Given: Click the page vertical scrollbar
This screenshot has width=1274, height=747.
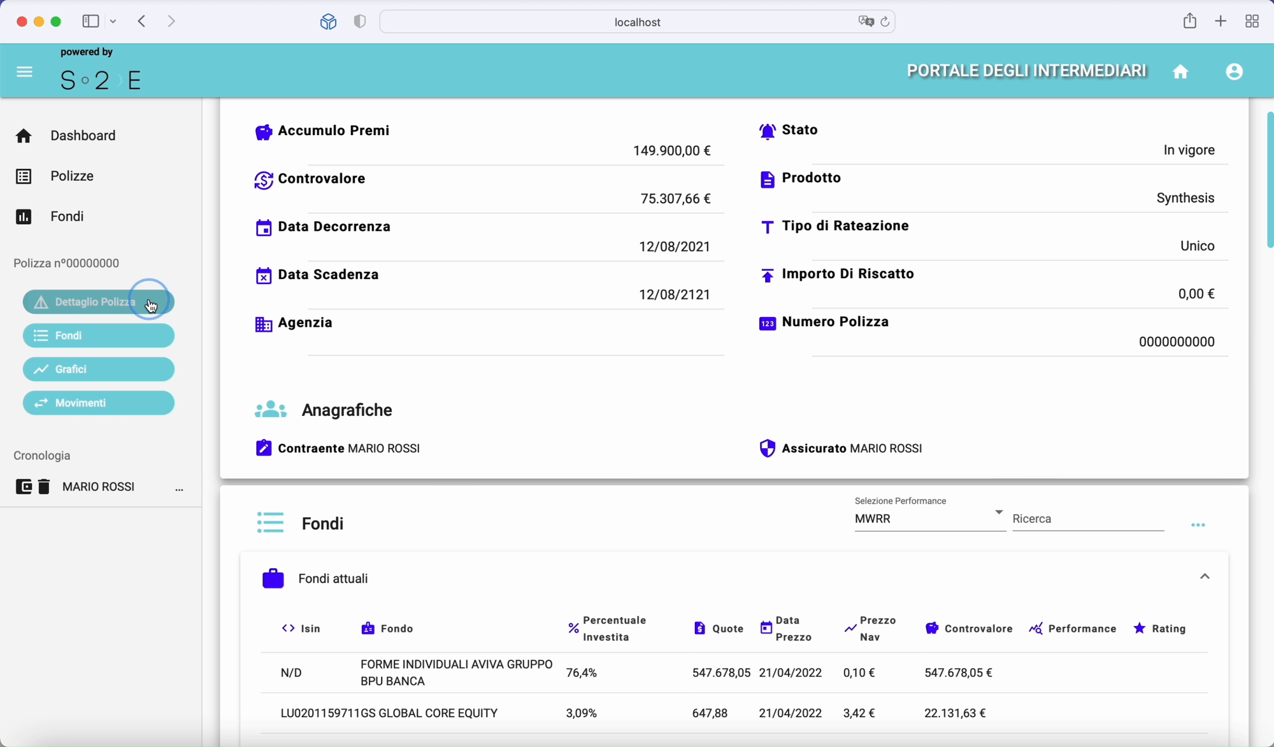Looking at the screenshot, I should coord(1269,180).
